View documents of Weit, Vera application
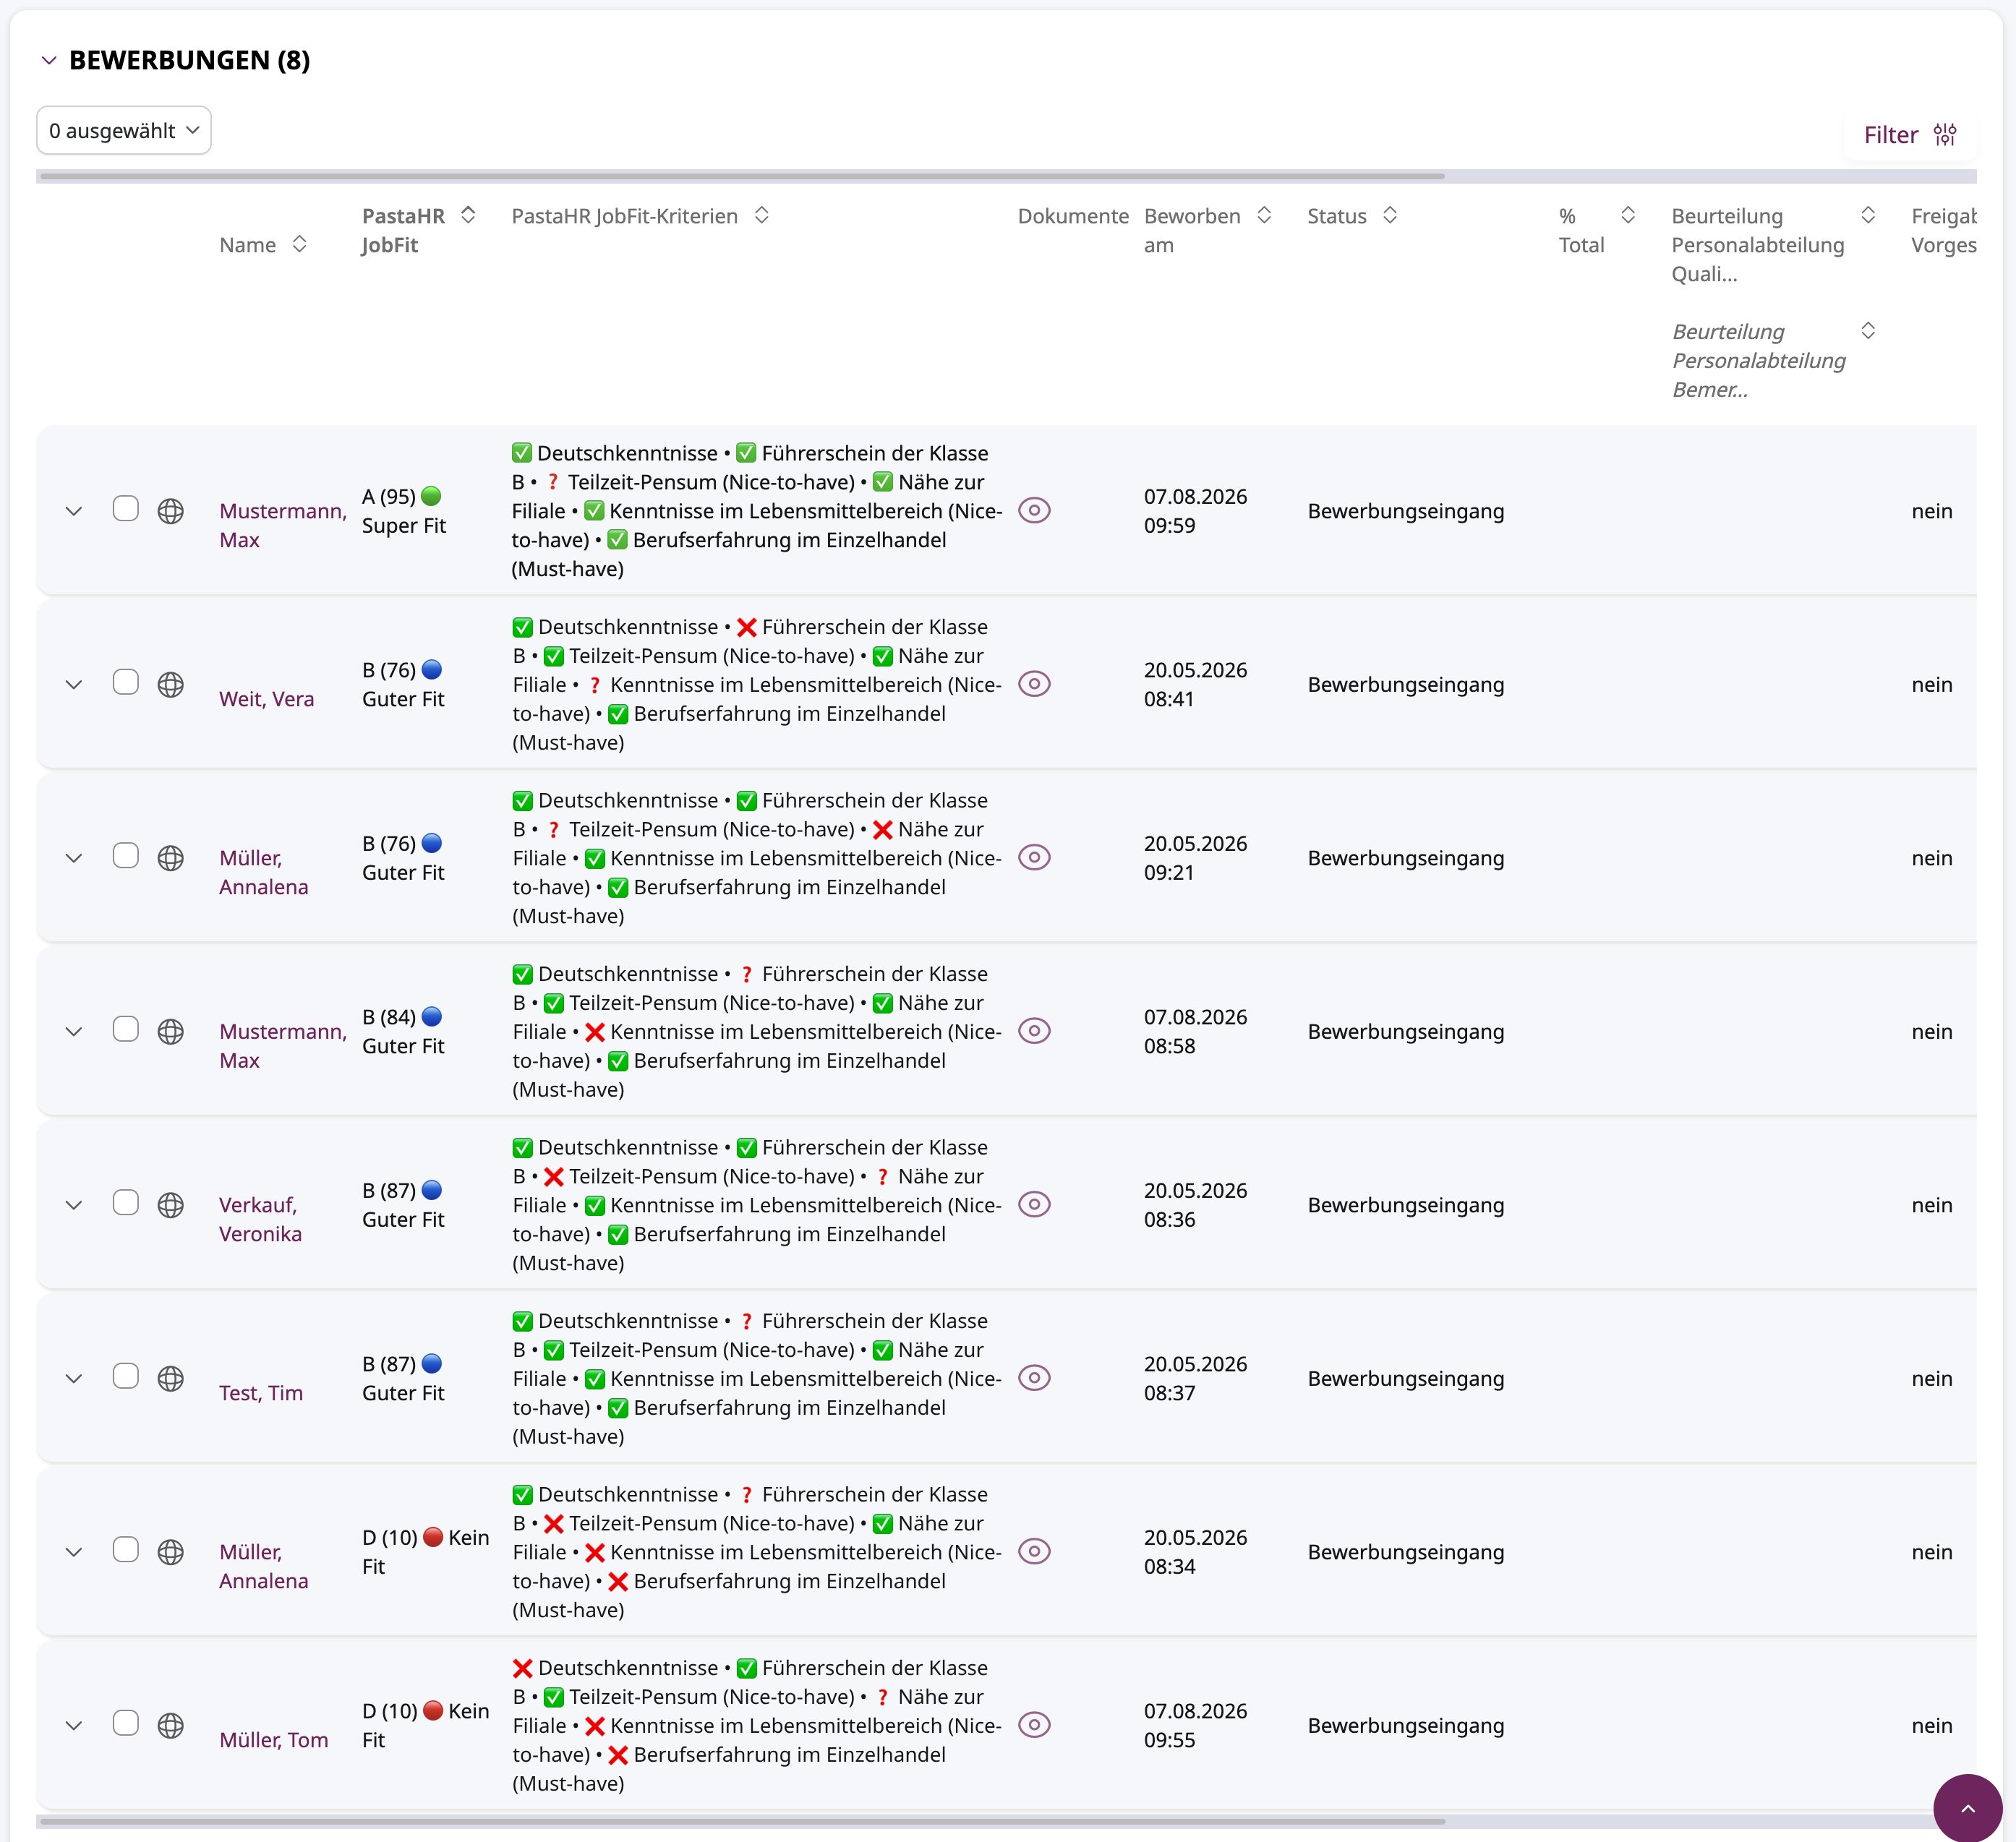The image size is (2016, 1842). pyautogui.click(x=1034, y=684)
